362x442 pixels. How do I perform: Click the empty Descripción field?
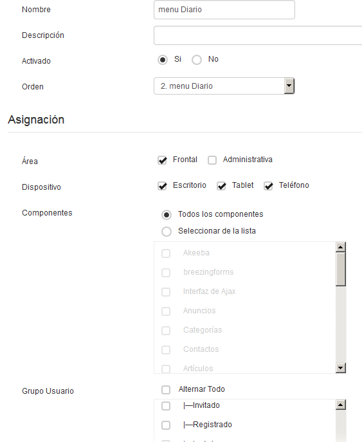(258, 35)
